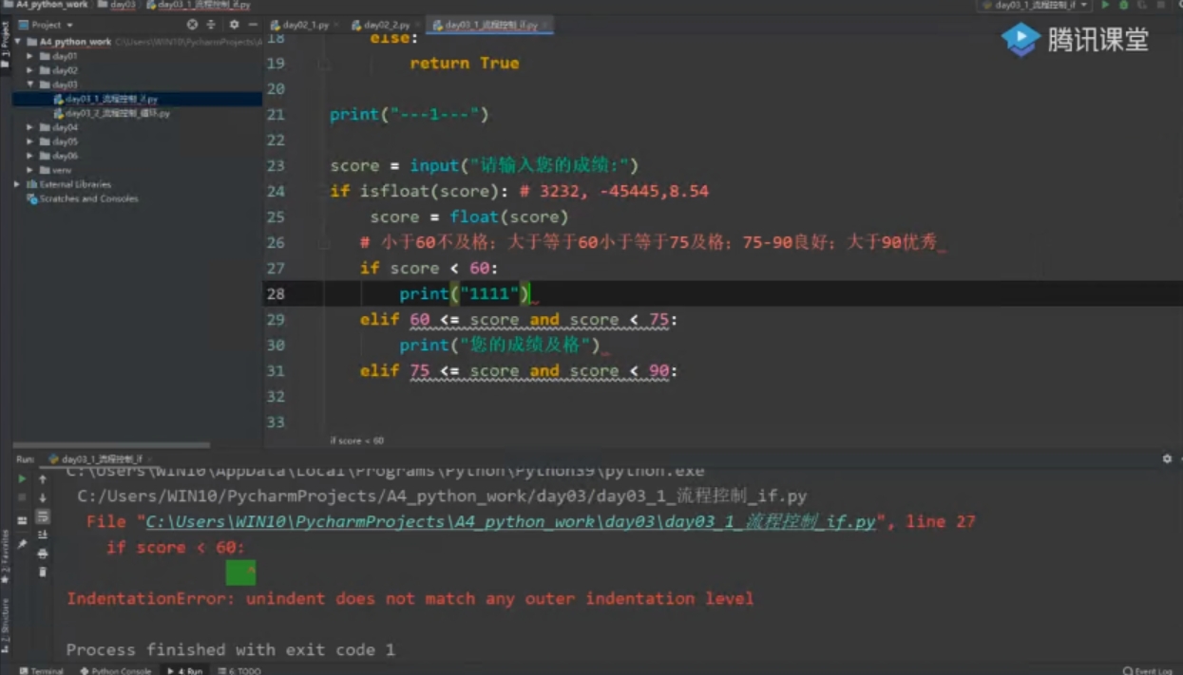Clear the Run console with the trash icon

43,572
